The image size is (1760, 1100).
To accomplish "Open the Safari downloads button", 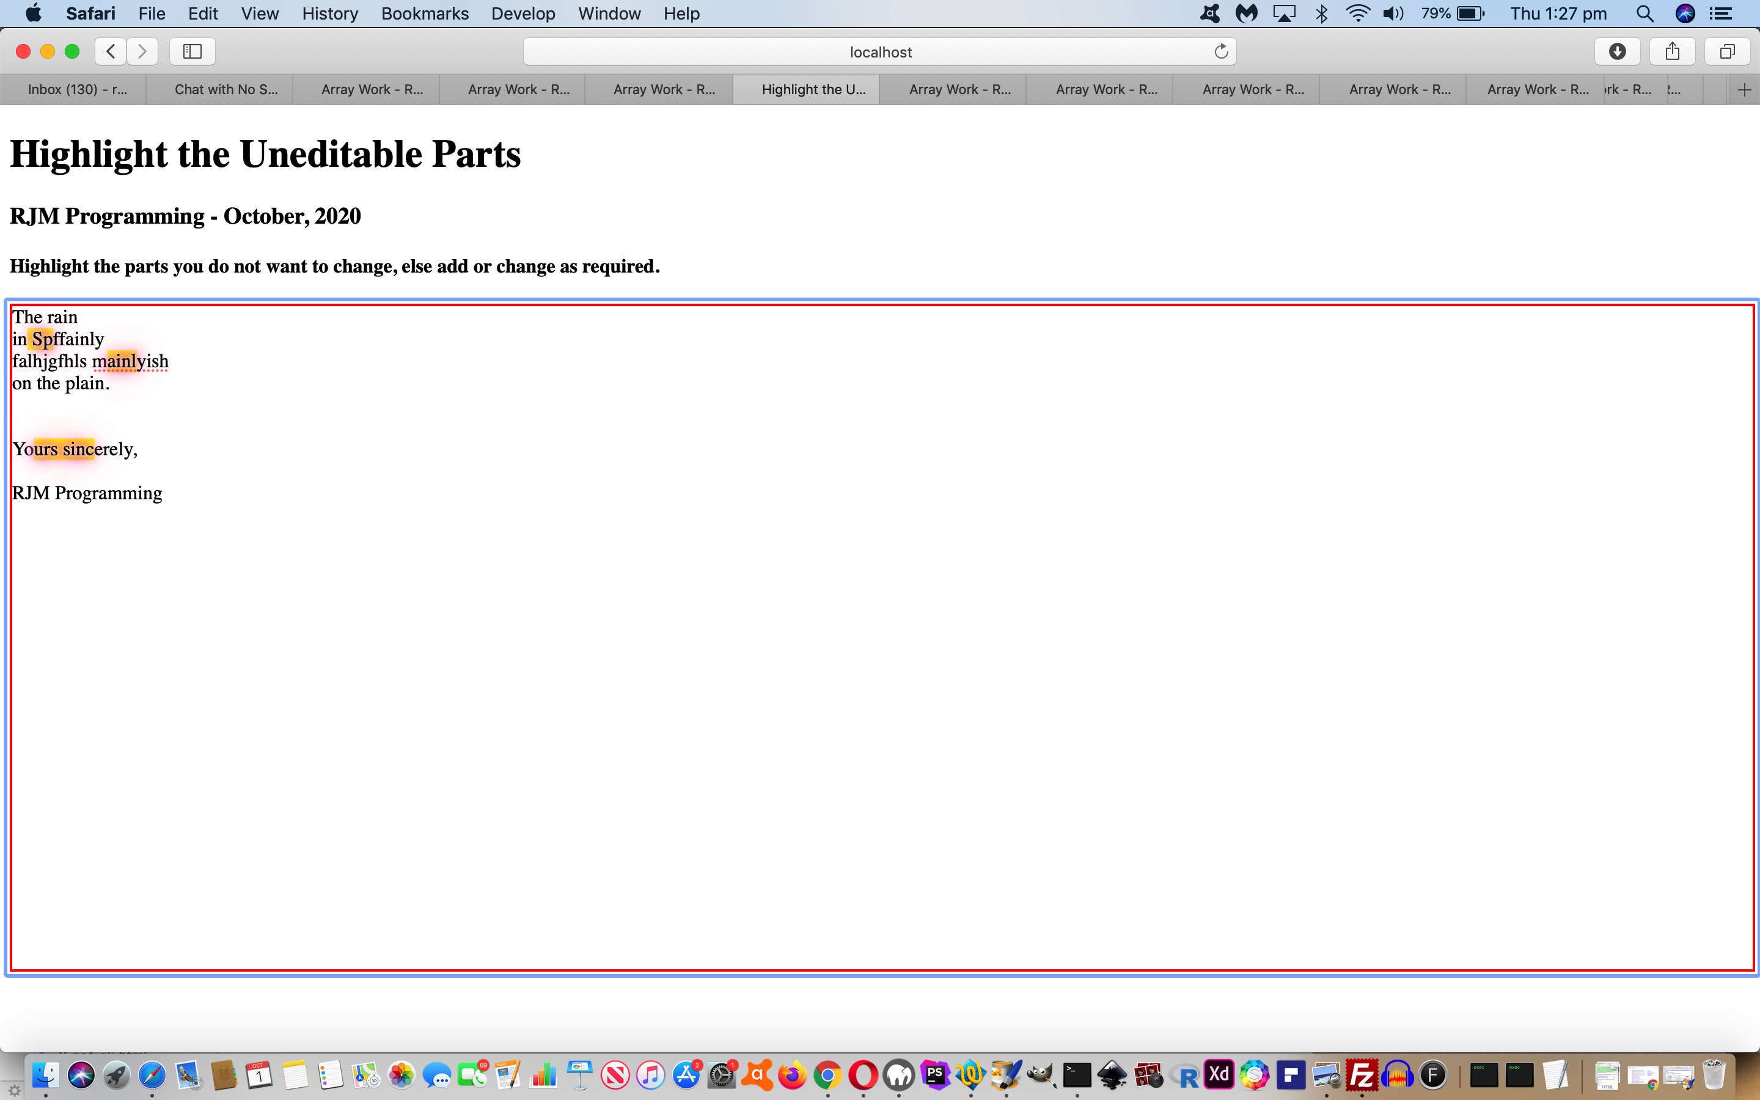I will tap(1617, 51).
